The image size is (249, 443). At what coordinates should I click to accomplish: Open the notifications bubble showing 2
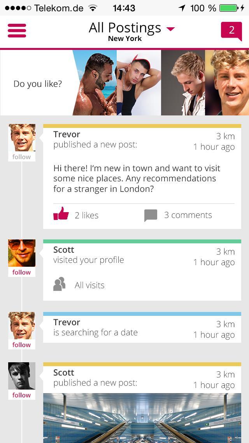point(231,30)
